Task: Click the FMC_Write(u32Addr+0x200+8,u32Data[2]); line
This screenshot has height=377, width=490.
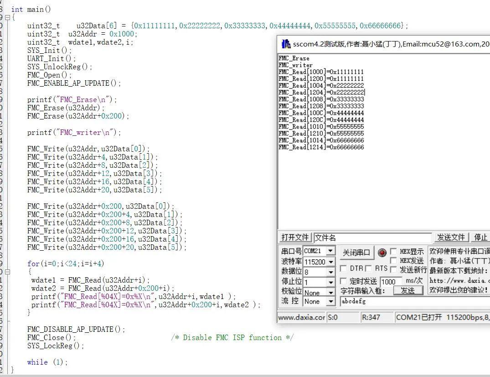Action: pos(105,222)
